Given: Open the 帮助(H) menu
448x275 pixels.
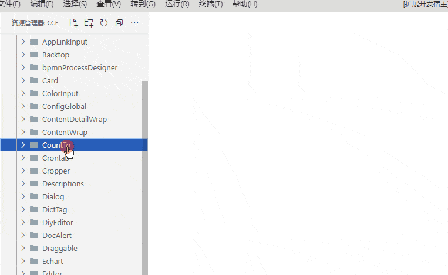Looking at the screenshot, I should (x=244, y=4).
